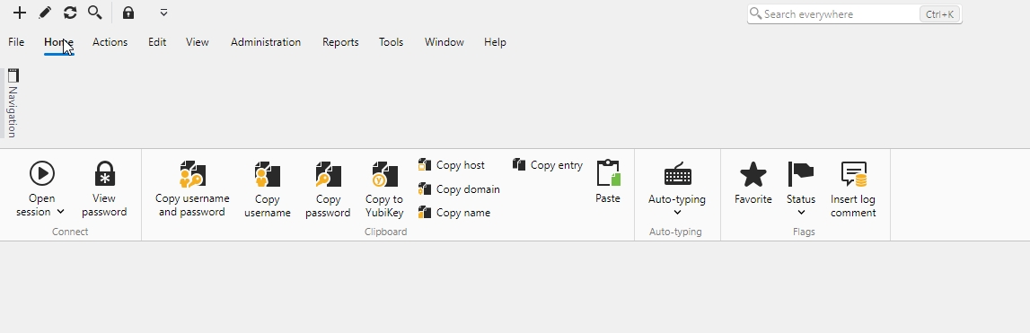Open the Help menu
This screenshot has width=1030, height=333.
[x=495, y=42]
